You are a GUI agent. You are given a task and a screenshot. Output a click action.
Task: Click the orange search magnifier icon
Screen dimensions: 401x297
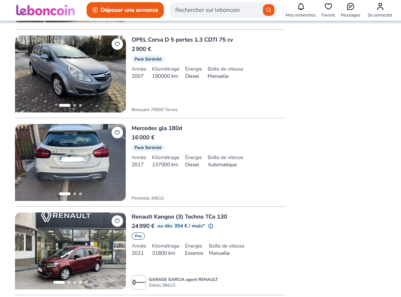pyautogui.click(x=268, y=10)
